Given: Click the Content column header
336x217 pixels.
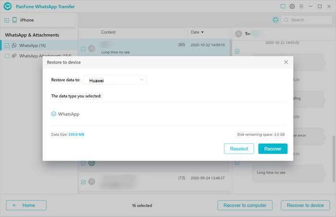Looking at the screenshot, I should tap(108, 32).
